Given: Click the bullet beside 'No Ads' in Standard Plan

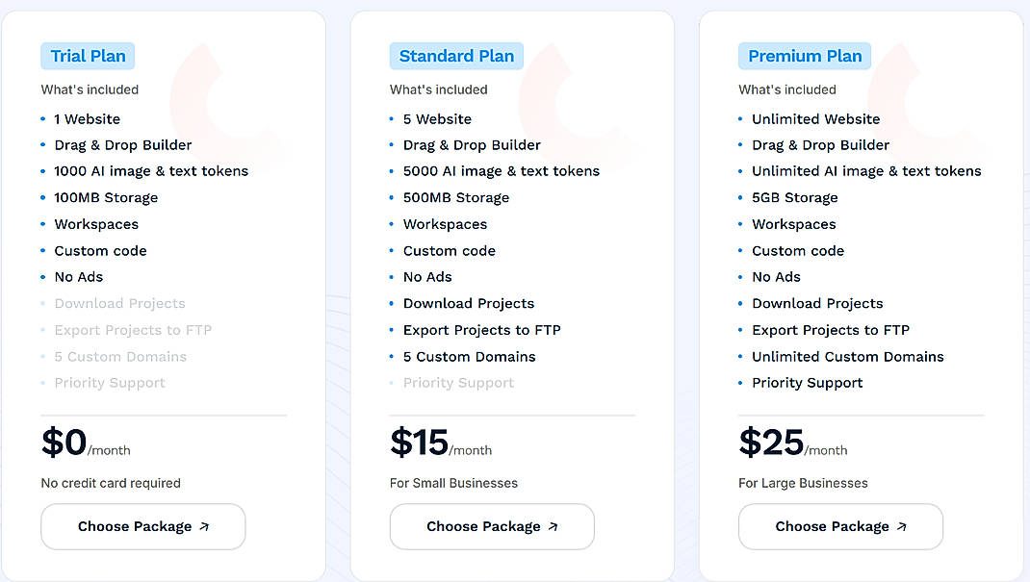Looking at the screenshot, I should point(391,276).
